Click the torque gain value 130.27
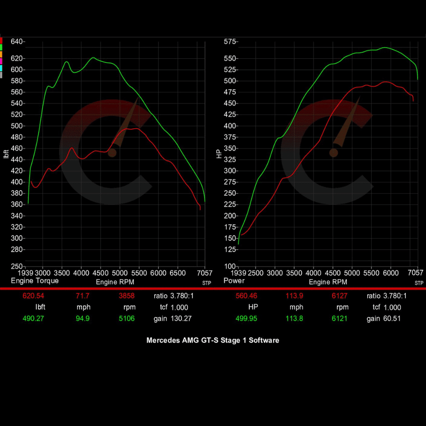The image size is (426, 426). click(178, 319)
